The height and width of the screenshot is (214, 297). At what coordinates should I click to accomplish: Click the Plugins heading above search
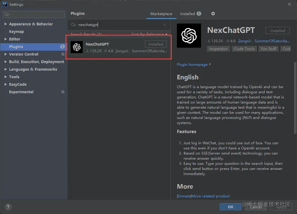pos(78,14)
